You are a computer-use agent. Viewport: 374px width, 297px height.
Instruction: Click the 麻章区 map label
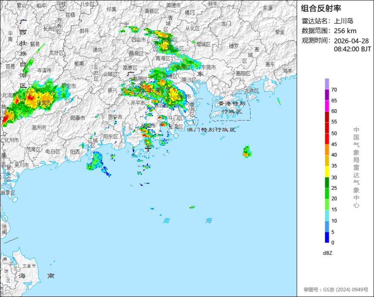click(x=8, y=193)
